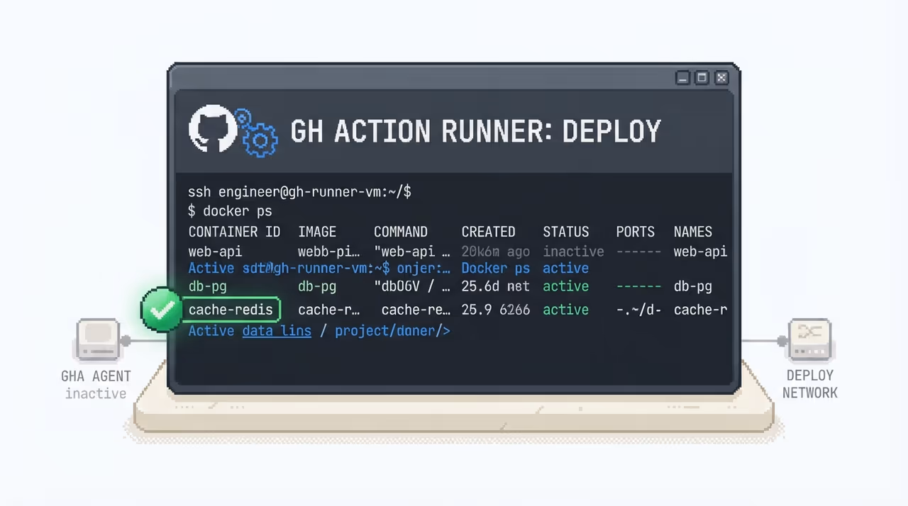Click the 'cache-r…' image cell

[328, 310]
